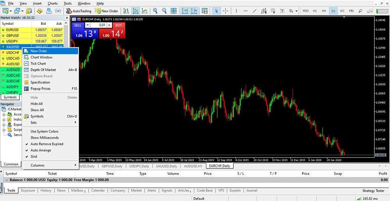This screenshot has width=390, height=201.
Task: Click the zoom out magnifier icon
Action: coord(165,11)
